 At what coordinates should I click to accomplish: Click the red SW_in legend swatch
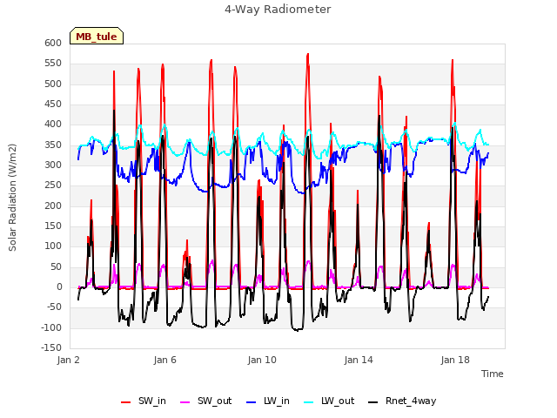click(x=125, y=402)
